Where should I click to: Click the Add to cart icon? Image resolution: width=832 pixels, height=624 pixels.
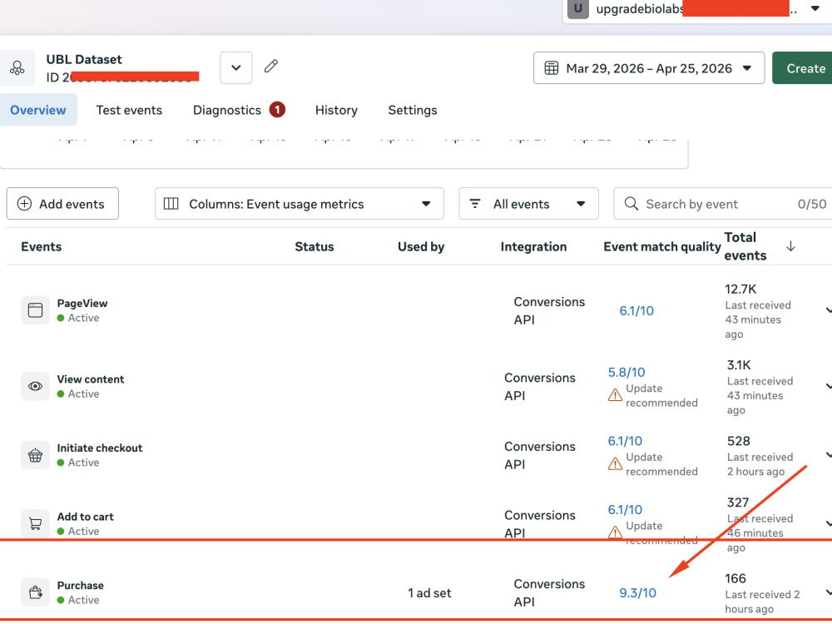click(35, 523)
